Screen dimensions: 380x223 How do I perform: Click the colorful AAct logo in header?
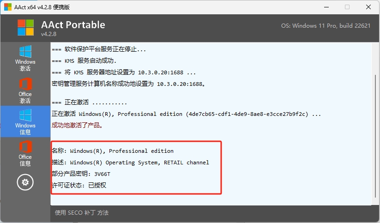click(x=26, y=28)
